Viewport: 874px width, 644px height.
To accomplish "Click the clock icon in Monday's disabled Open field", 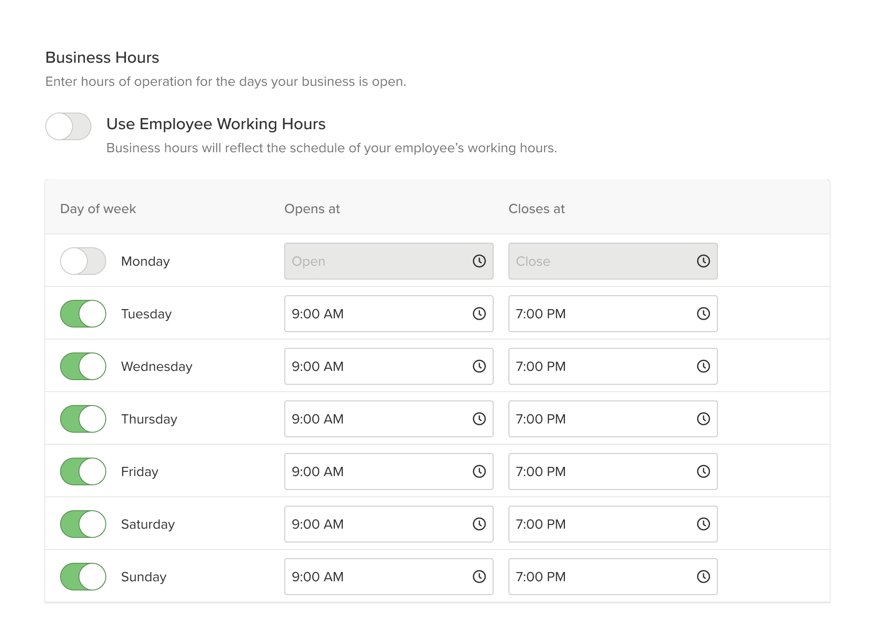I will pyautogui.click(x=479, y=261).
